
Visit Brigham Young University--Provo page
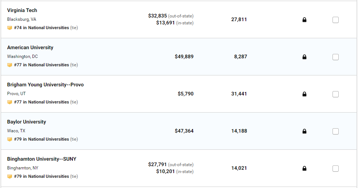tap(46, 85)
